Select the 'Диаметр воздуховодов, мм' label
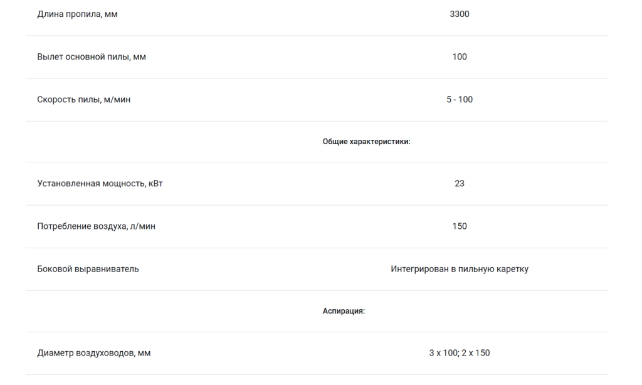642x385 pixels. coord(94,353)
